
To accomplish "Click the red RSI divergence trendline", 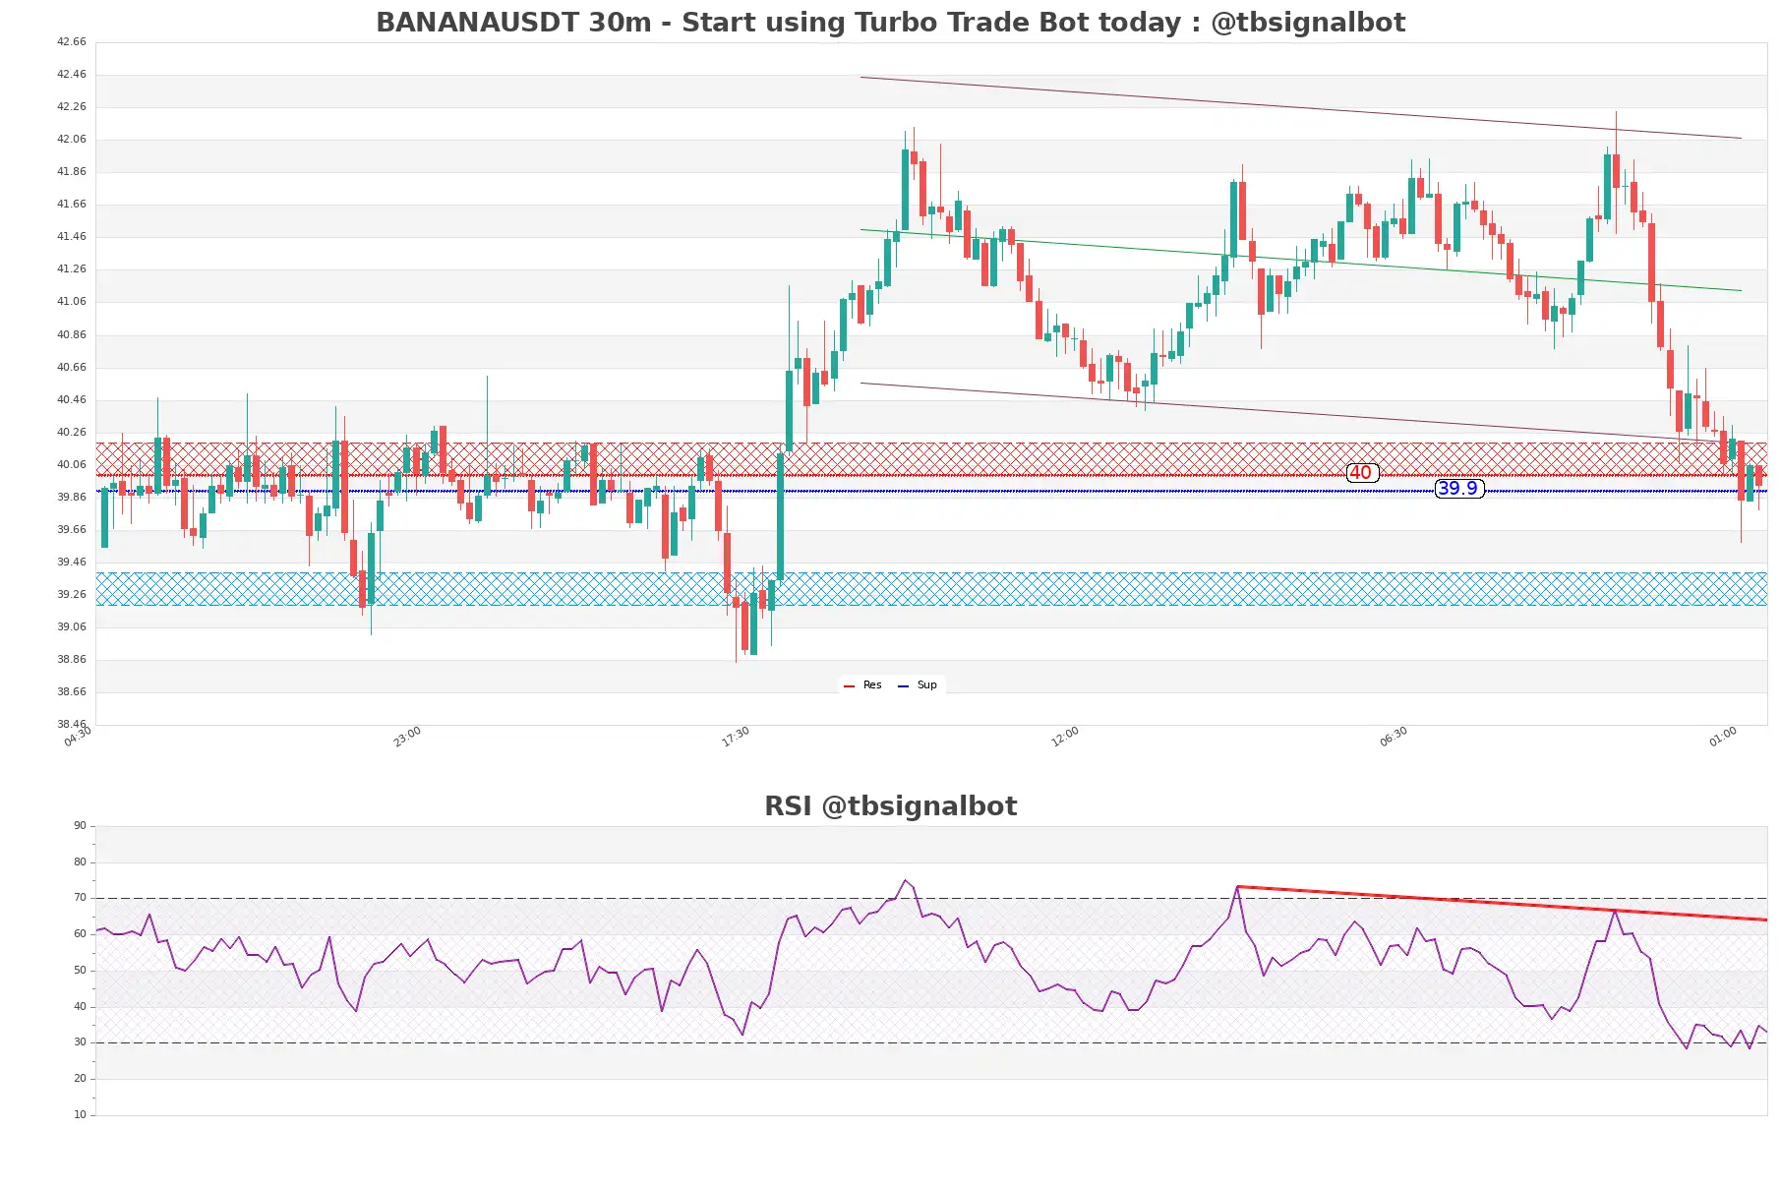I will click(1502, 903).
